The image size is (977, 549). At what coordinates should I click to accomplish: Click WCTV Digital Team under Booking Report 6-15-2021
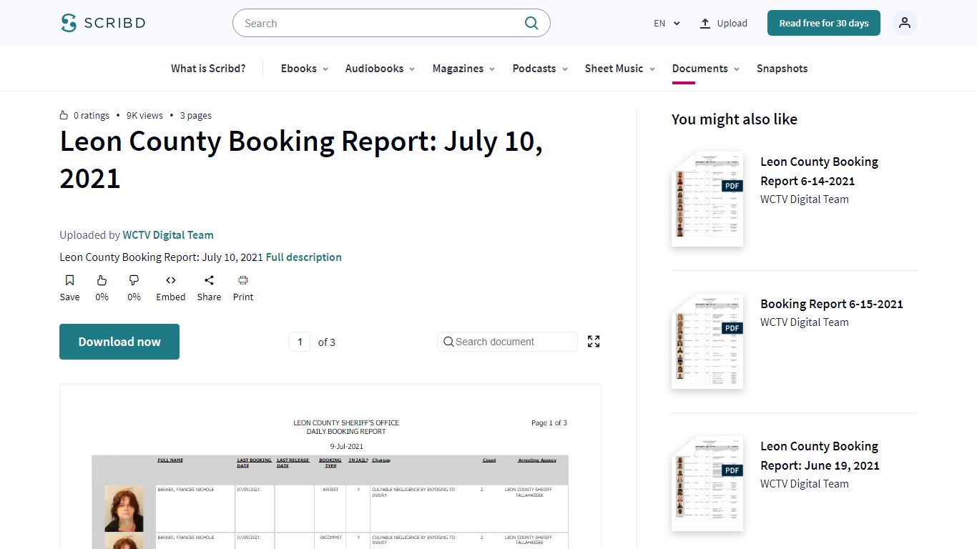click(805, 322)
